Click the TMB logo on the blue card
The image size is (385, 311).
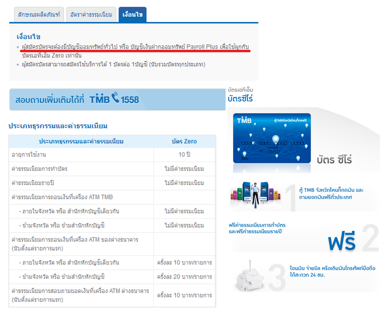(244, 120)
